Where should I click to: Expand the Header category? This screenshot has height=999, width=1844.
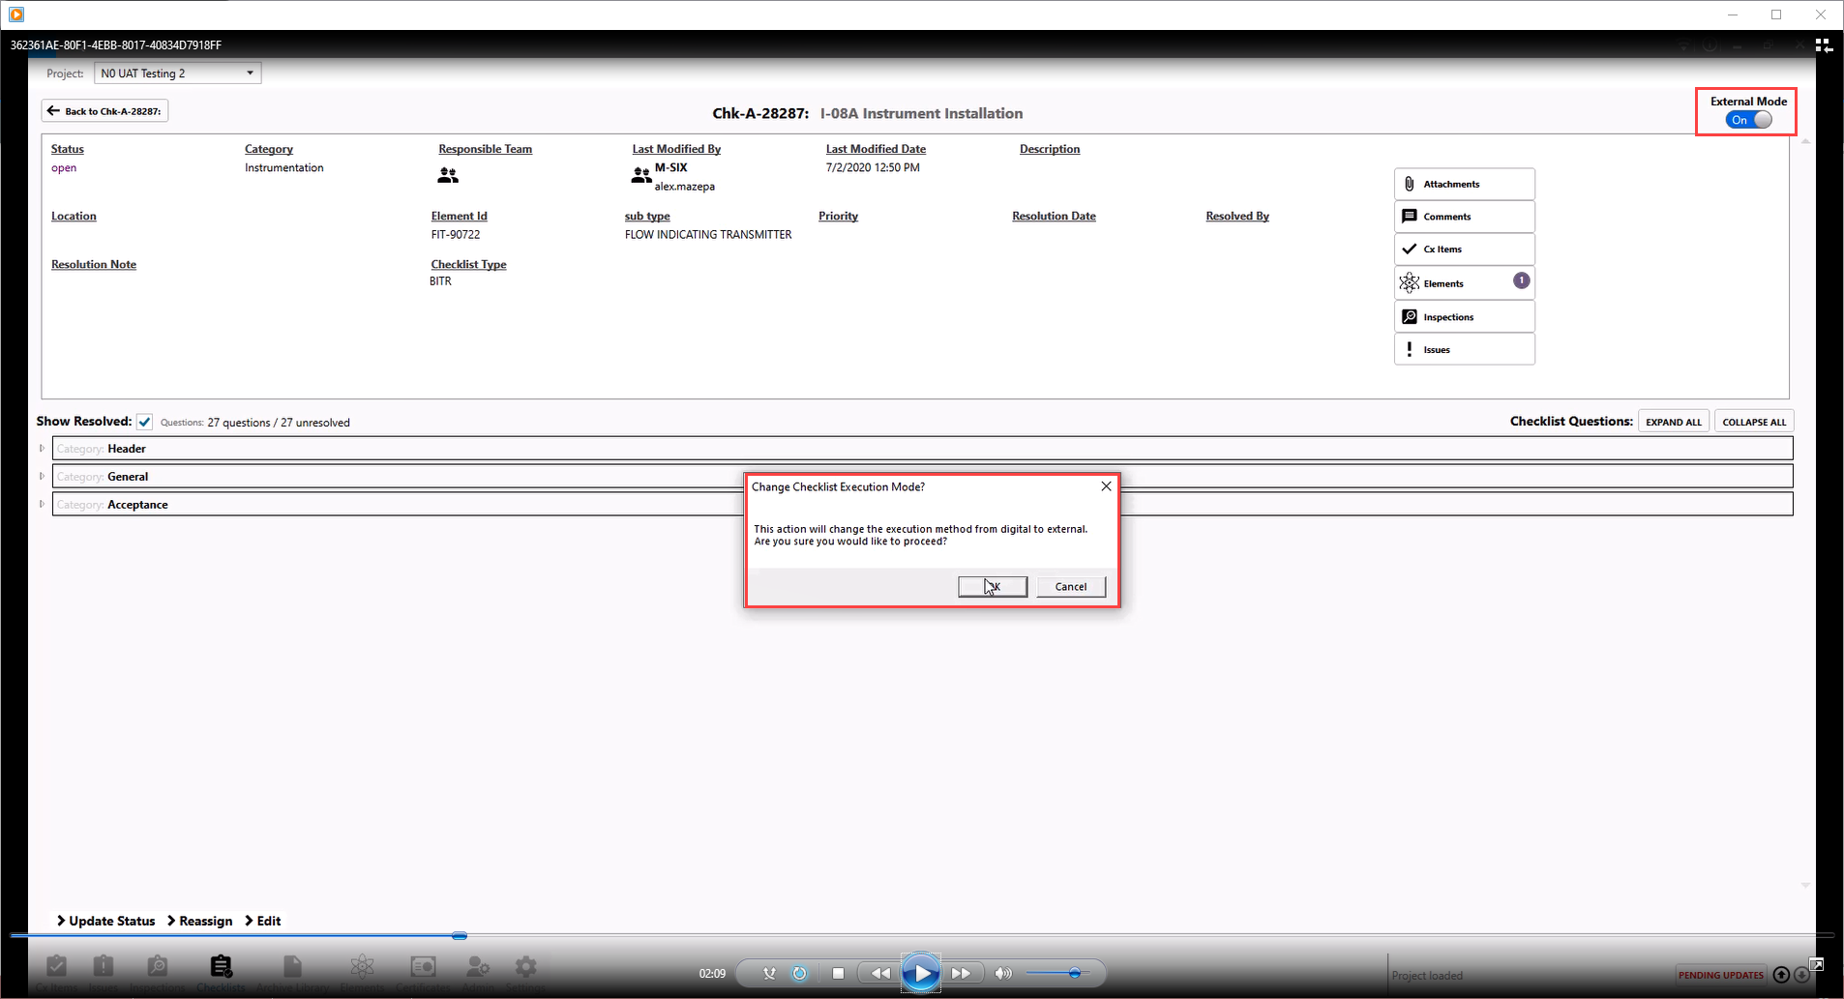click(43, 449)
